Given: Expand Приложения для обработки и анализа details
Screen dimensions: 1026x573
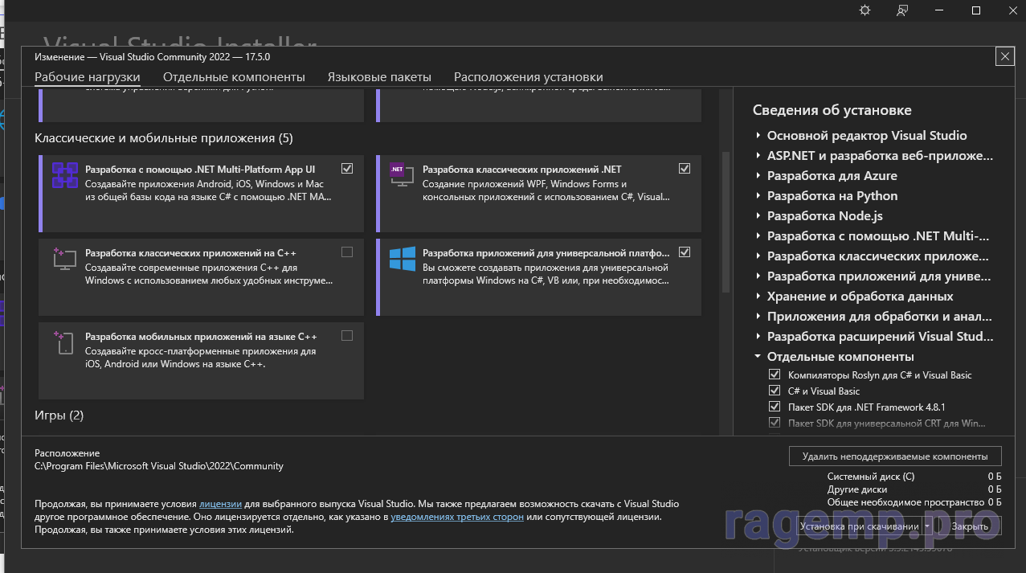Looking at the screenshot, I should tap(758, 317).
